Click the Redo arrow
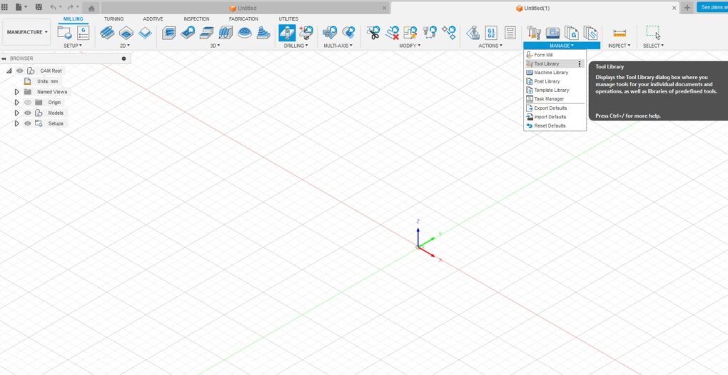Screen dimensions: 728x375 tap(70, 7)
